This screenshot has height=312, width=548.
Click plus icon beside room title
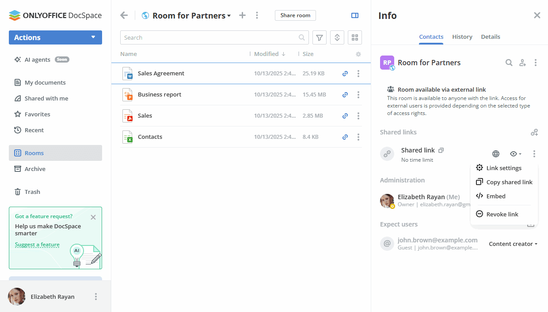242,15
